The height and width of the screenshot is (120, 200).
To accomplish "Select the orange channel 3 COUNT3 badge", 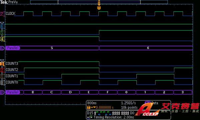I will (2, 64).
